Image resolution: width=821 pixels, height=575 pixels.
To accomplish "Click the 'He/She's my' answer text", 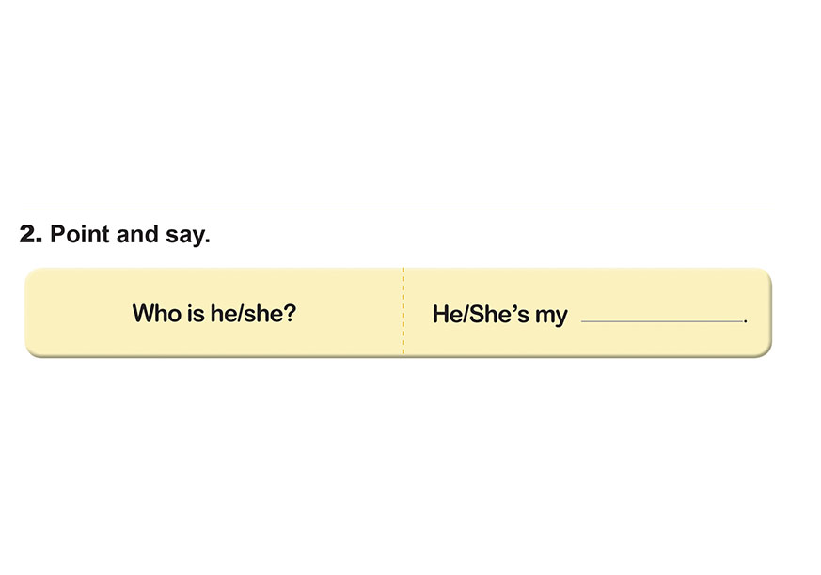I will click(x=499, y=315).
